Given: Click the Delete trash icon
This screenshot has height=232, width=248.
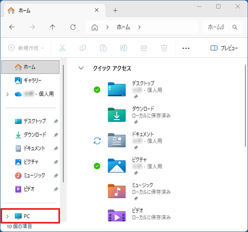Looking at the screenshot, I should pos(164,48).
